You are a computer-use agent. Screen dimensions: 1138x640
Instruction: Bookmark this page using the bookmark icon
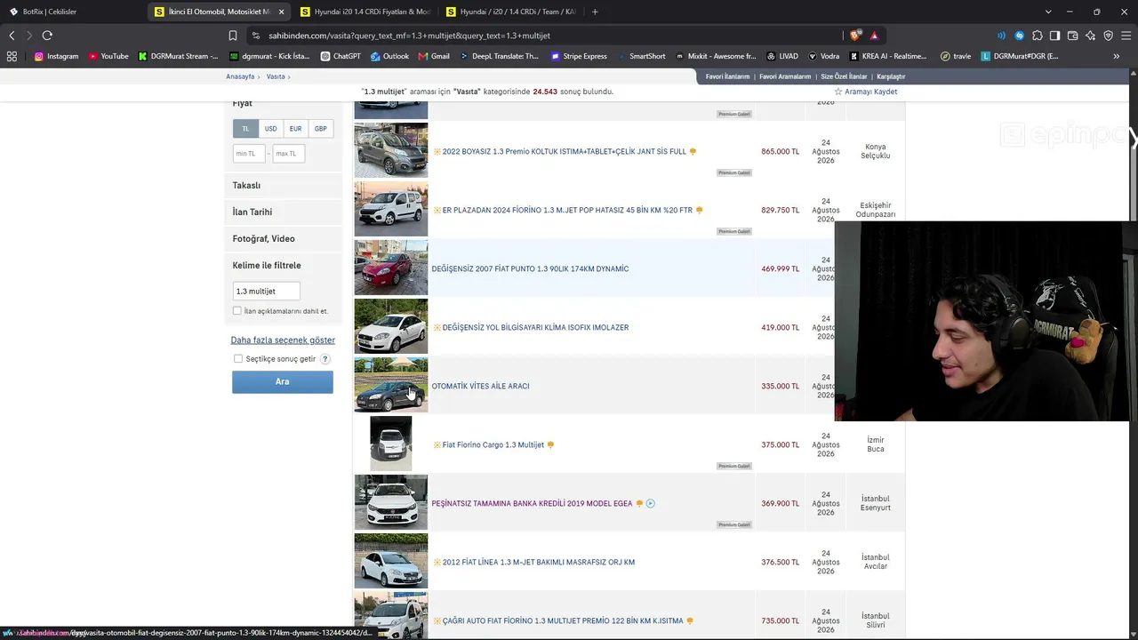click(233, 36)
